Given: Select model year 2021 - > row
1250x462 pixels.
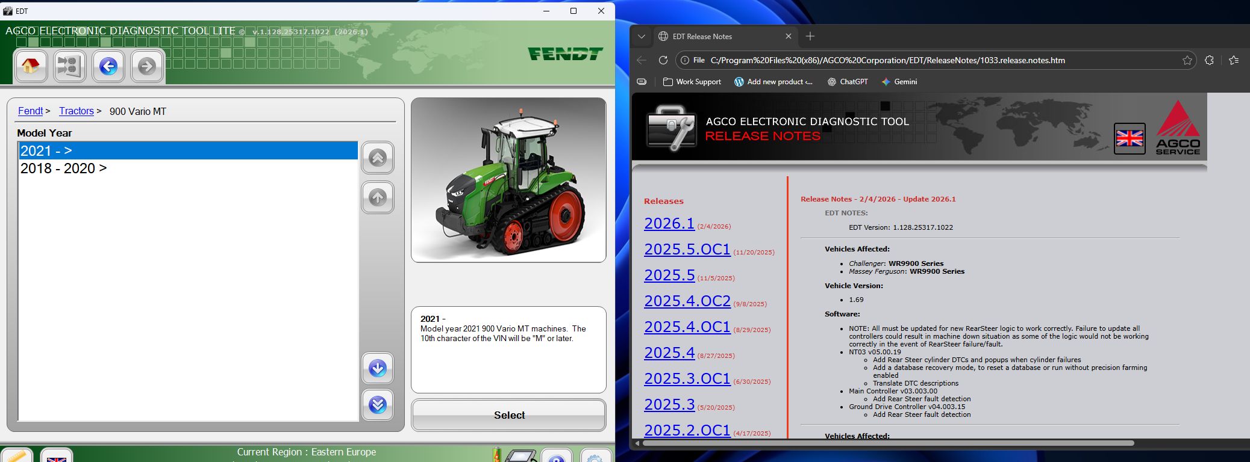Looking at the screenshot, I should pos(188,150).
